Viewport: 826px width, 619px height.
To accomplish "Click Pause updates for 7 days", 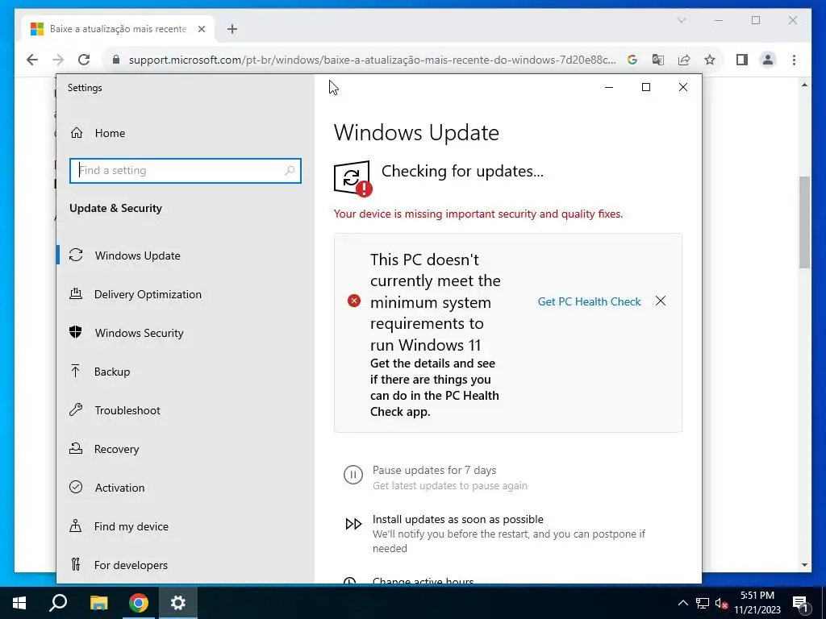I will pyautogui.click(x=434, y=470).
